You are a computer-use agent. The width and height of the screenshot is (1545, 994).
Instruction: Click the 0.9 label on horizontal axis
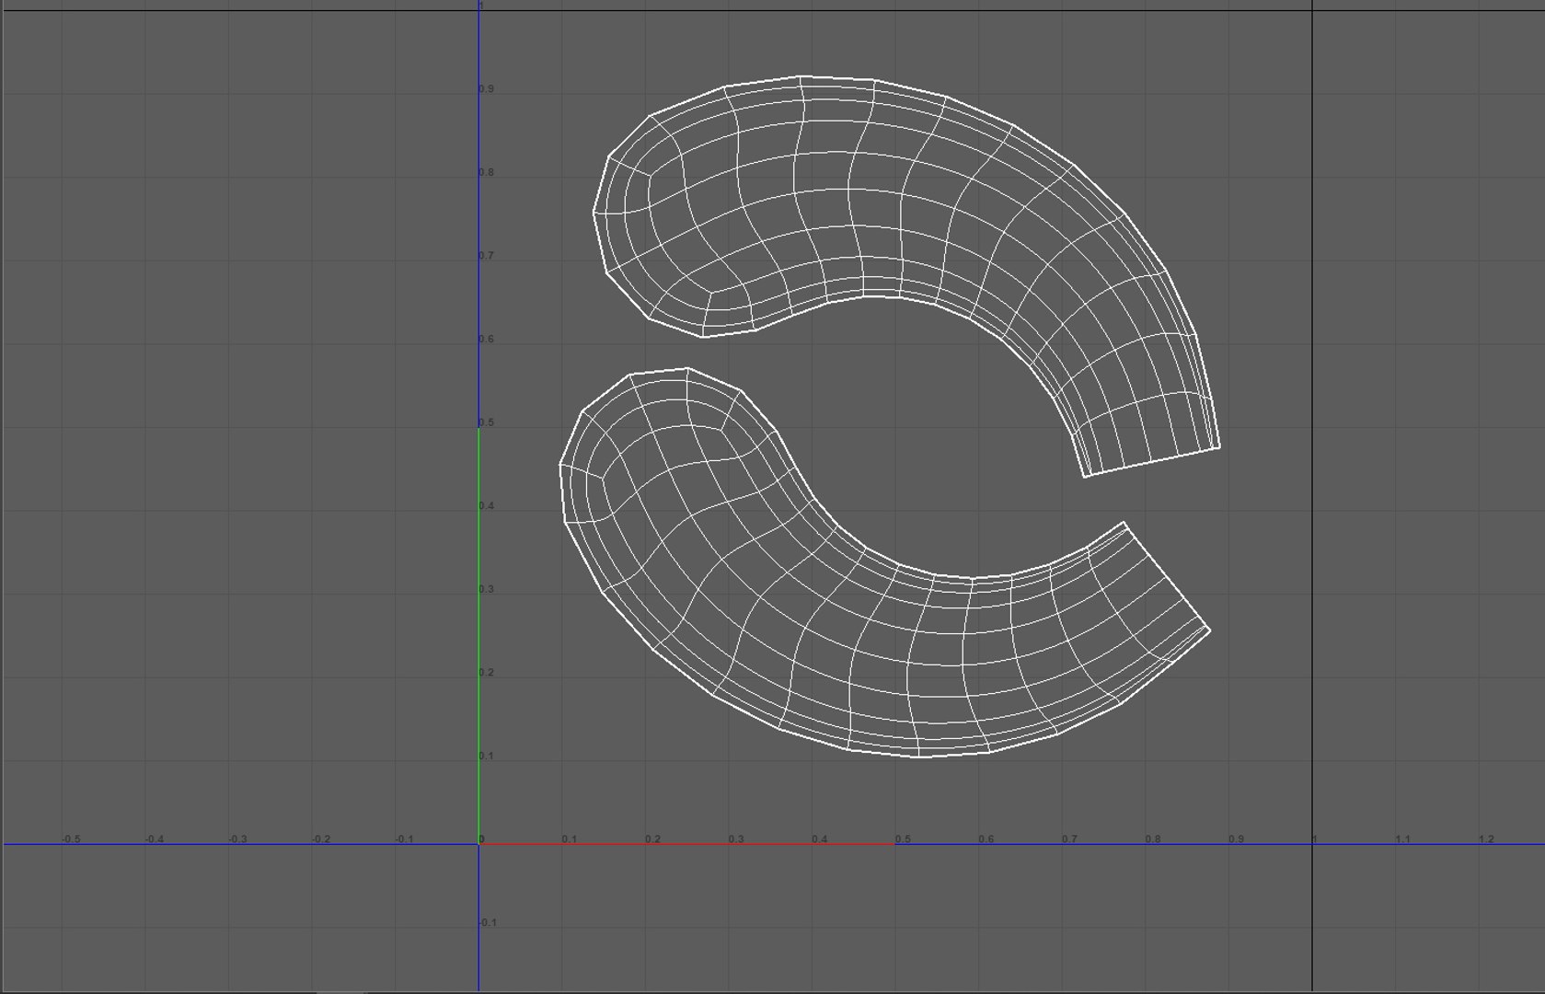point(1236,839)
